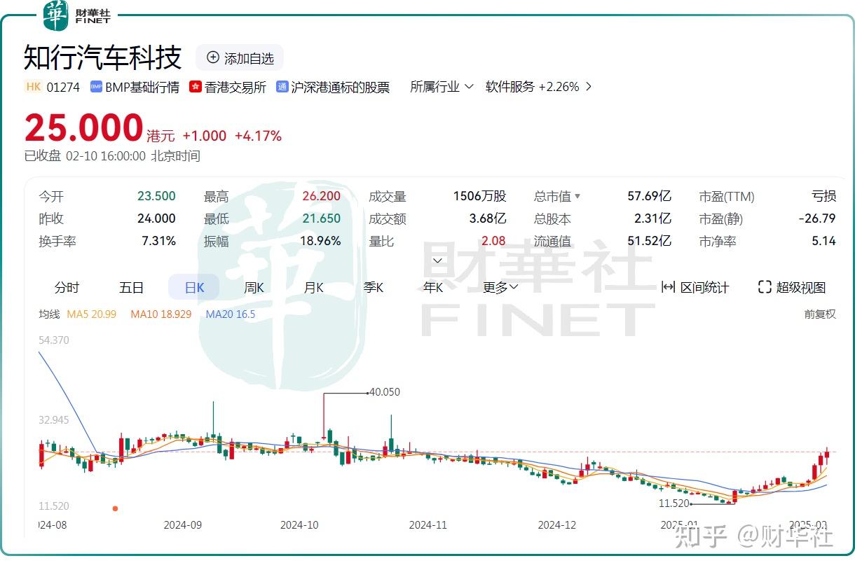Click the 市净率 value 5.14

point(823,242)
